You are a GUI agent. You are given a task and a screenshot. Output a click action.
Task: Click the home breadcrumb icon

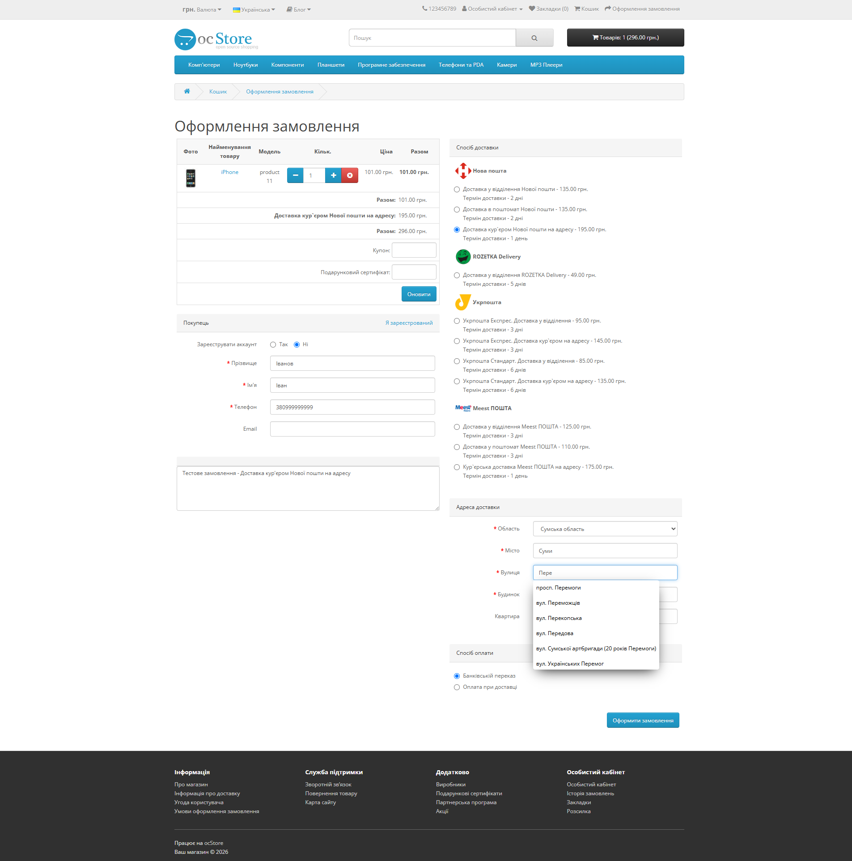click(187, 91)
